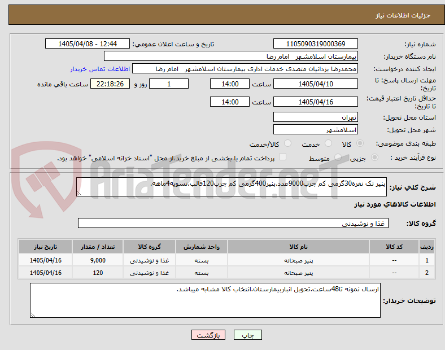
Task: Click the quantity 9,000 cell
Action: [x=98, y=260]
